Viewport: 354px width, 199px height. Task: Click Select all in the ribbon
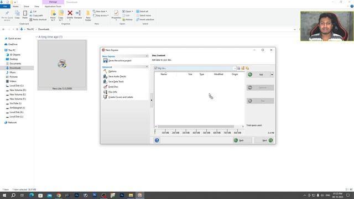(x=142, y=11)
